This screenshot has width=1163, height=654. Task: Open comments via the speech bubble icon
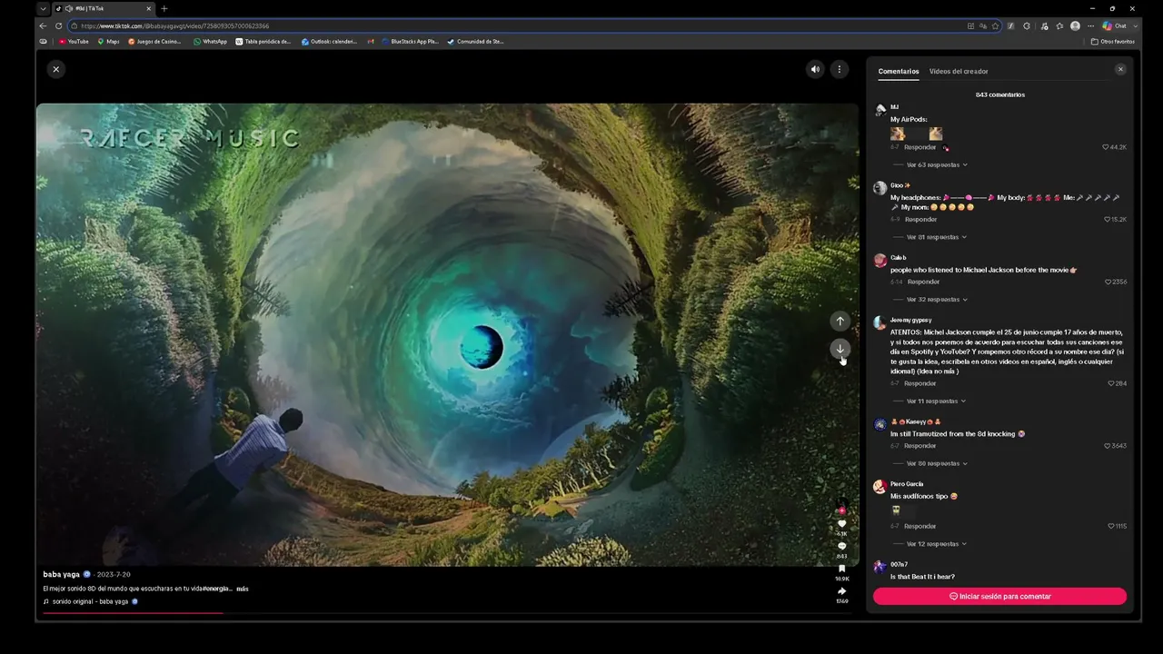pos(841,546)
